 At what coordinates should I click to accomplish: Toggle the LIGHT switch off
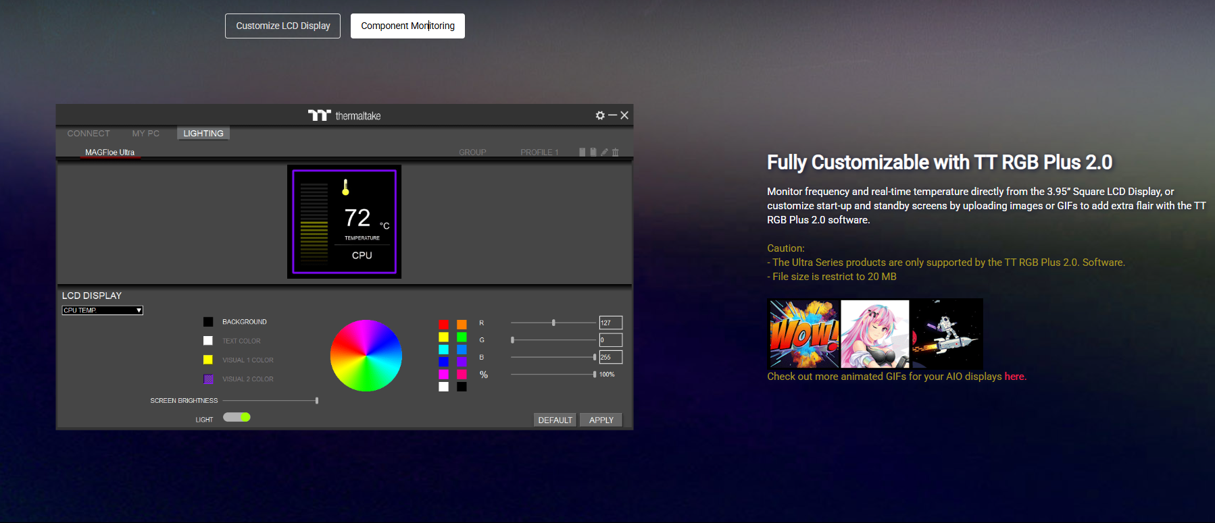237,417
